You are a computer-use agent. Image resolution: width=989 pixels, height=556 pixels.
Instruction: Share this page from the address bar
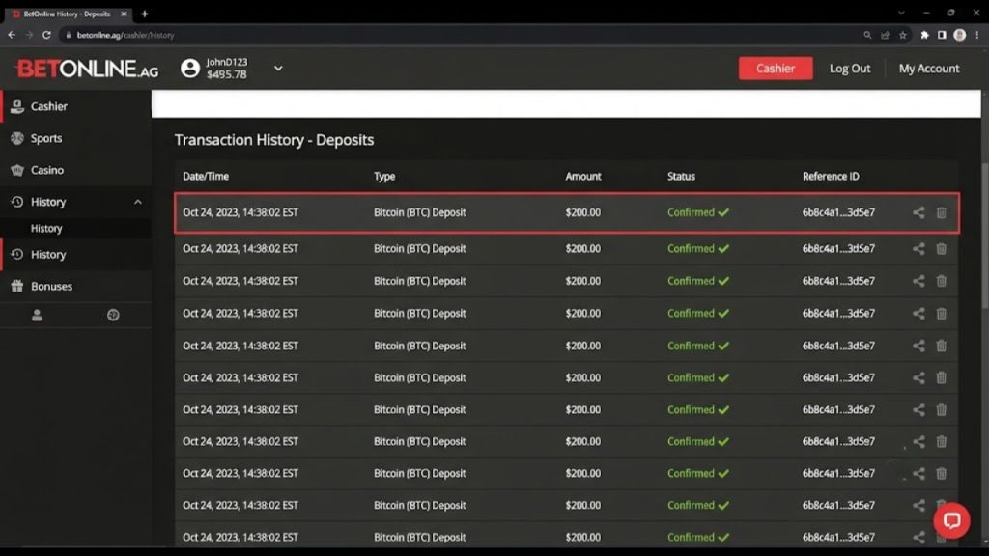[885, 36]
